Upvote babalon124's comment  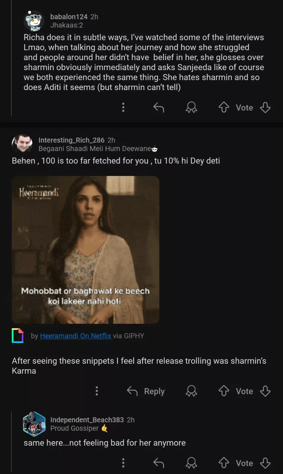tap(224, 107)
